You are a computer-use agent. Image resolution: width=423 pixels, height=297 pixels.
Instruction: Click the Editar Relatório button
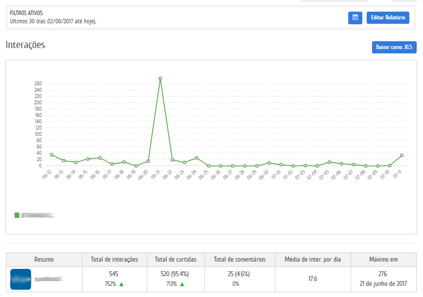(x=388, y=17)
